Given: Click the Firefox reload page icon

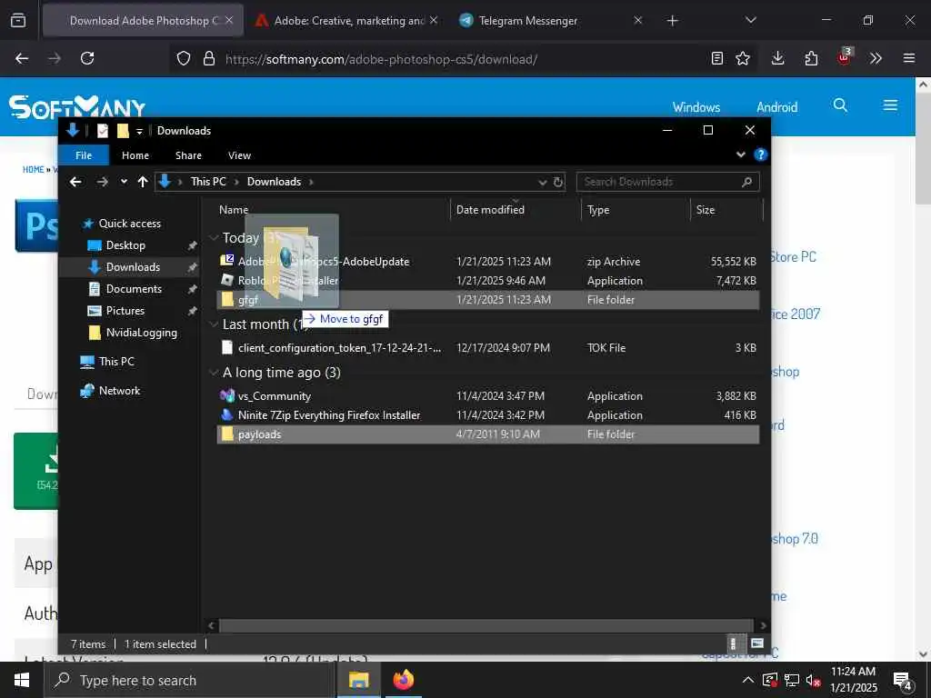Looking at the screenshot, I should (x=87, y=58).
